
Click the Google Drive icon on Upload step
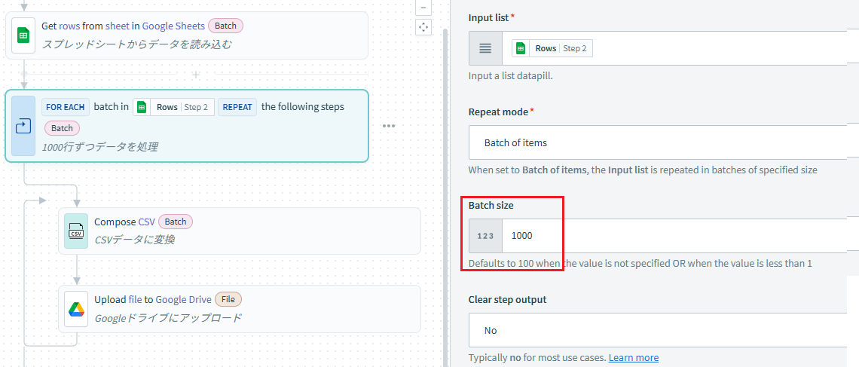76,309
